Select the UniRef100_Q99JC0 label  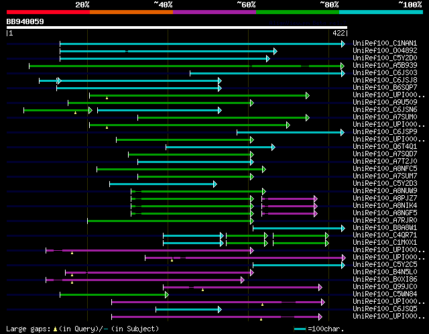coord(385,287)
